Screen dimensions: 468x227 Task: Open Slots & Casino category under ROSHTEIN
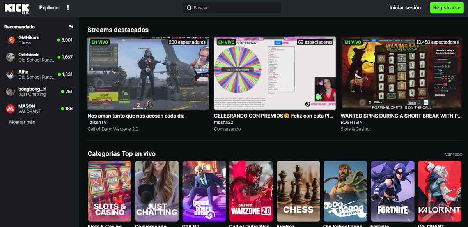pos(355,129)
